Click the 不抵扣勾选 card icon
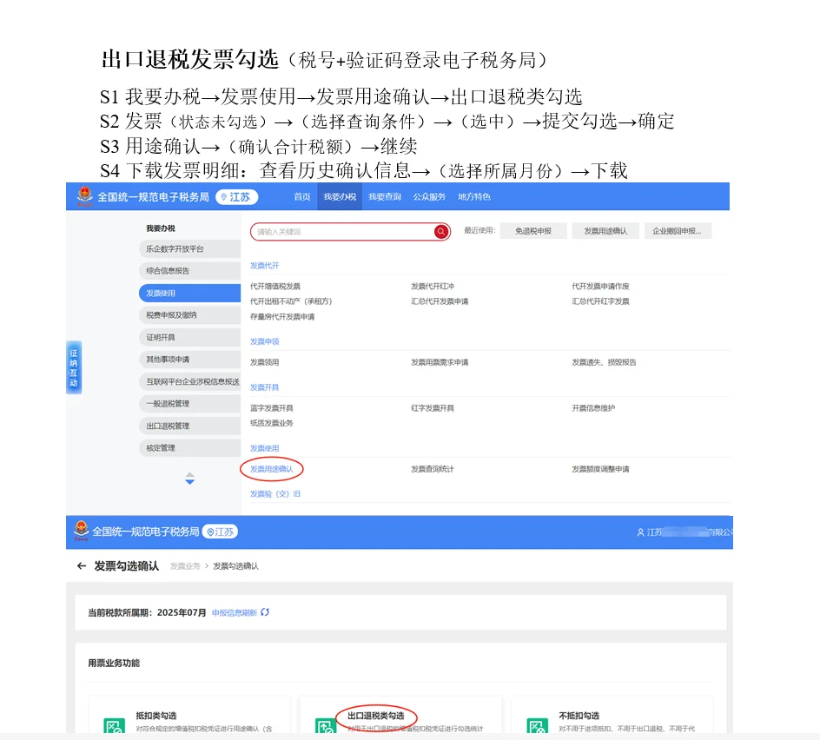Image resolution: width=820 pixels, height=740 pixels. (539, 728)
